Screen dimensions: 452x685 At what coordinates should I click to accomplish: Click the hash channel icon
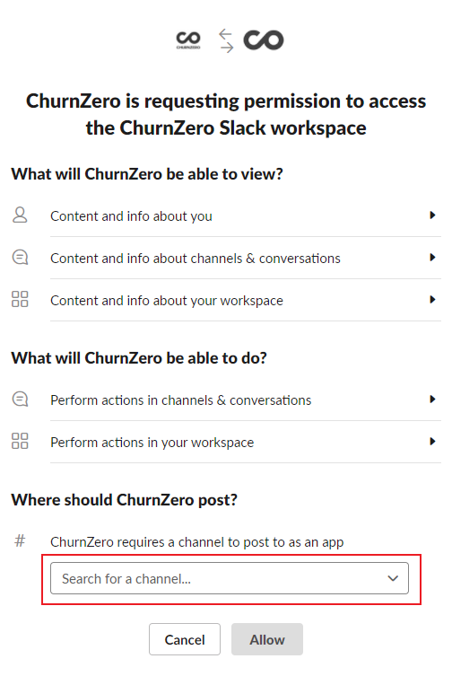coord(20,541)
